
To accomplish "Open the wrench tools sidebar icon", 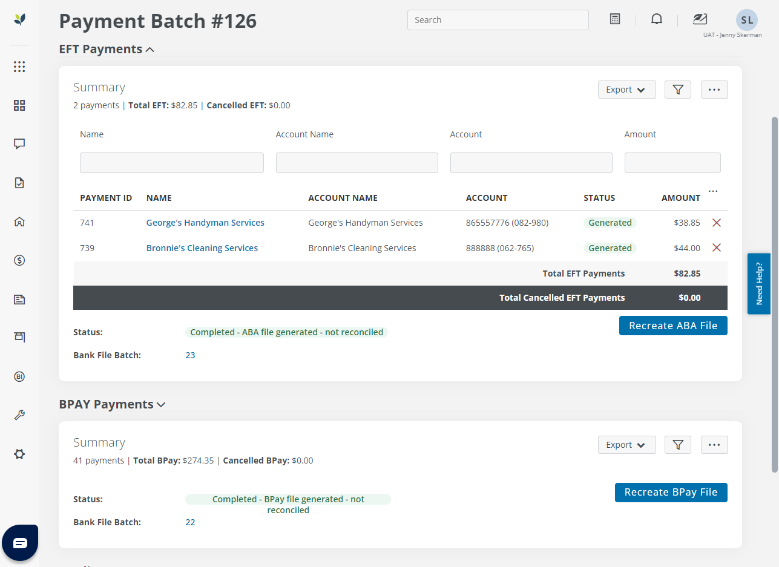I will (x=19, y=415).
